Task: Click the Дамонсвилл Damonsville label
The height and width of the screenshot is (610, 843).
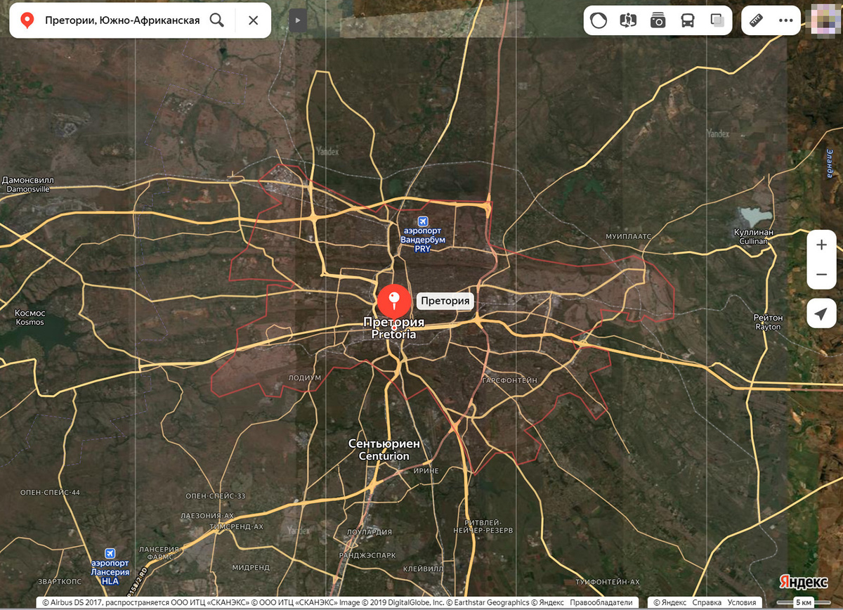Action: pos(28,184)
